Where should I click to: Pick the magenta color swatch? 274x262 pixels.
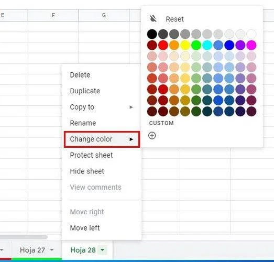(251, 45)
